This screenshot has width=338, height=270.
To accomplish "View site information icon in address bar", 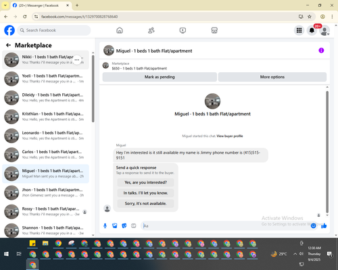I will (x=36, y=16).
